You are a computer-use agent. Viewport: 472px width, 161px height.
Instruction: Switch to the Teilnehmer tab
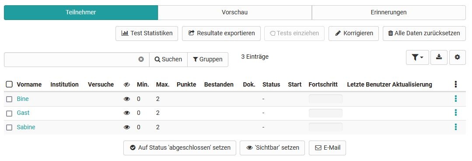click(80, 13)
